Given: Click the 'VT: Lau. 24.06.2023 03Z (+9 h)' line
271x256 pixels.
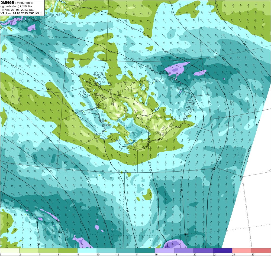Looking at the screenshot, I should 21,13.
